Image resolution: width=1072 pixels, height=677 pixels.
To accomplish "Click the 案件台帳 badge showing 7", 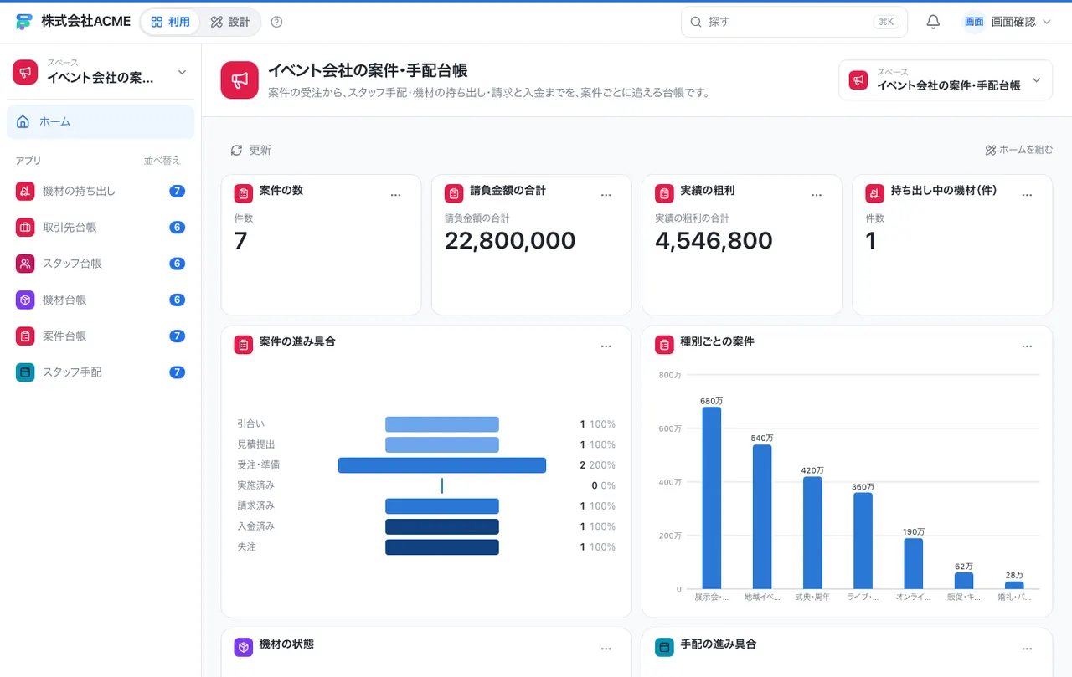I will (177, 336).
